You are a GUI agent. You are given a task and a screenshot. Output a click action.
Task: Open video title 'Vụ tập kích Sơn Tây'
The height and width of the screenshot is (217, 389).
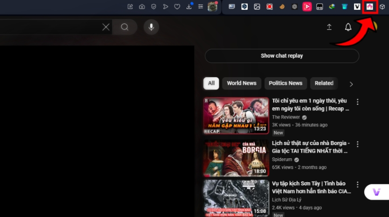click(x=311, y=187)
